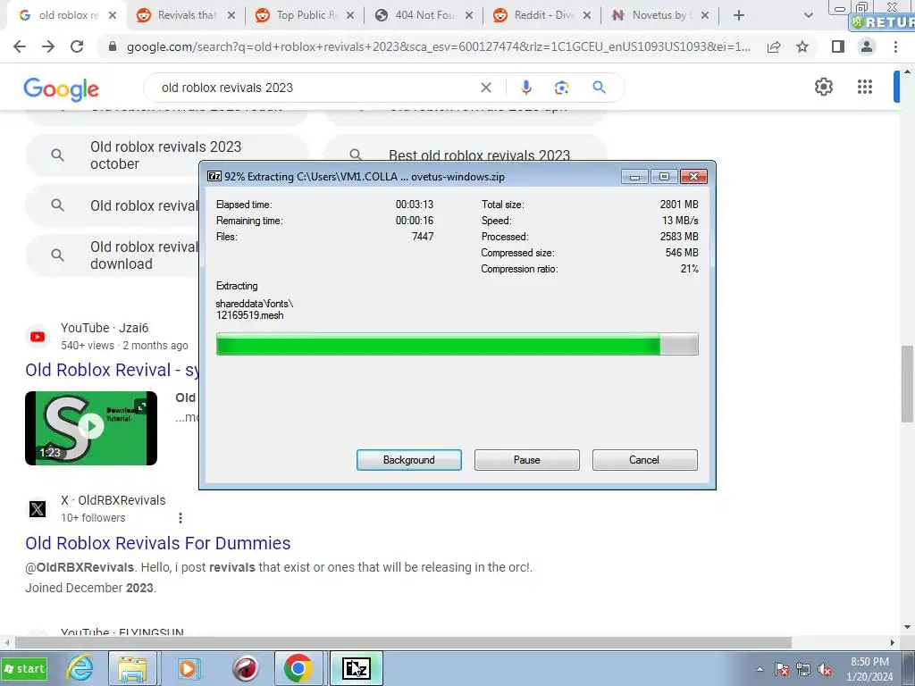Screen dimensions: 915x686
Task: Click the Google logo
Action: [62, 88]
